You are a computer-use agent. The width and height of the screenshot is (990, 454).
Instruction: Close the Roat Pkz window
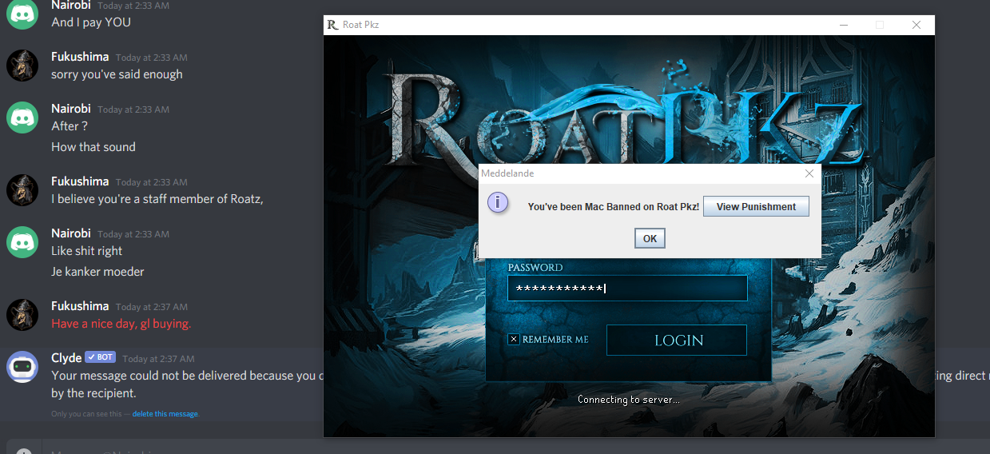tap(916, 25)
